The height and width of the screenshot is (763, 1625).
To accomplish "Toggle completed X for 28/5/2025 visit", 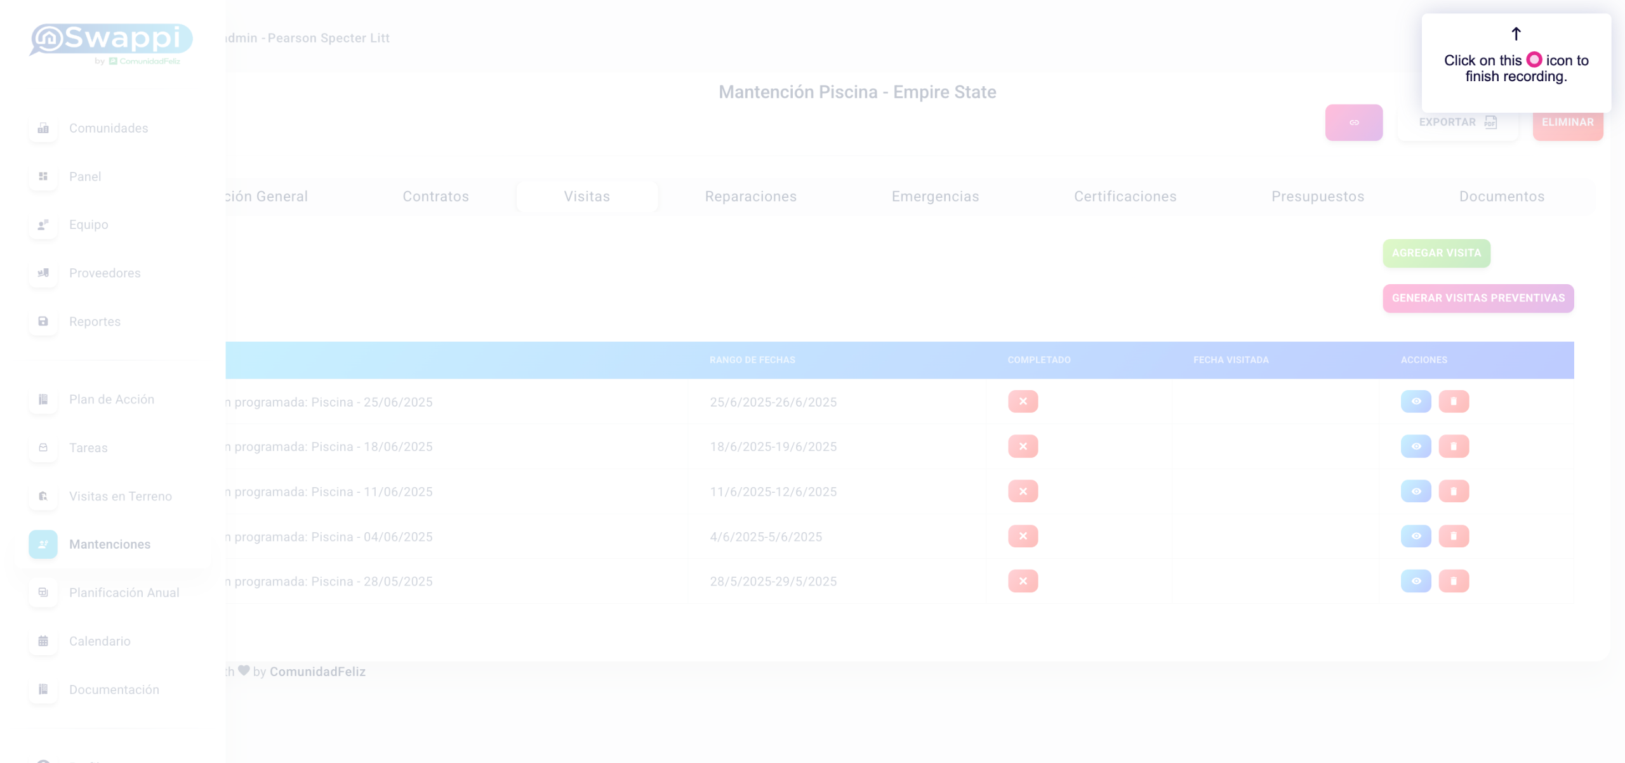I will (x=1023, y=581).
